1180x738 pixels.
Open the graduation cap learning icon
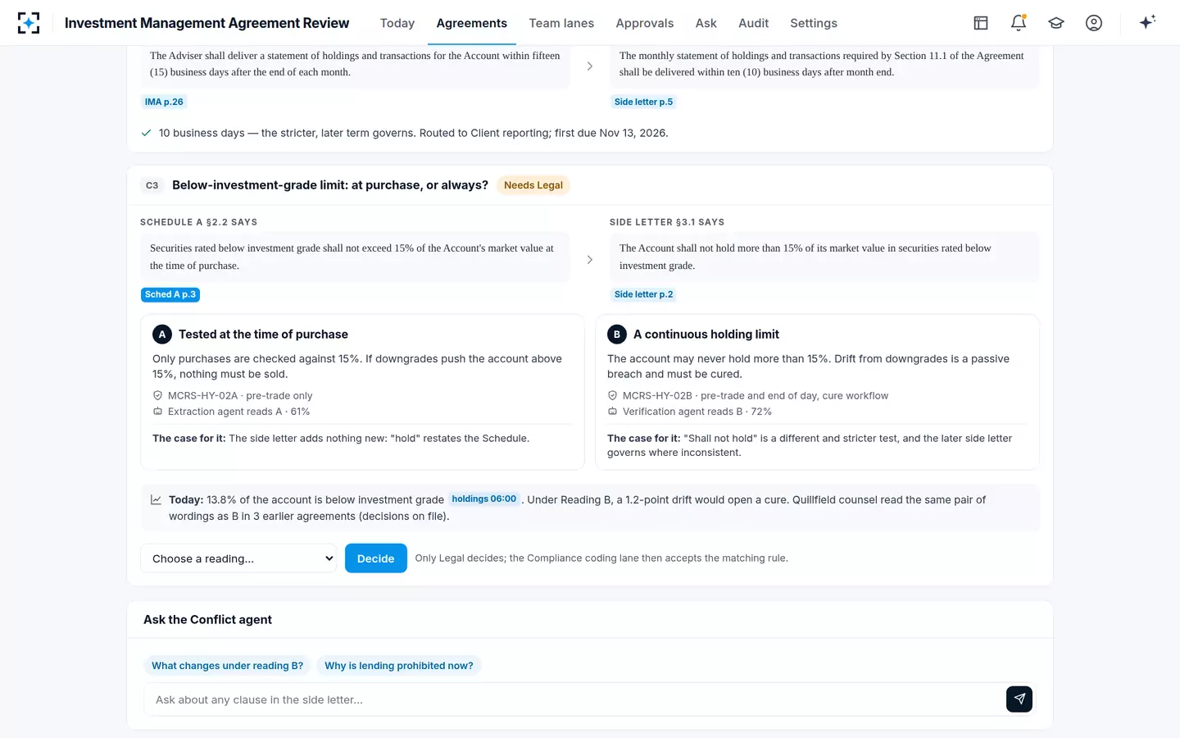1056,23
